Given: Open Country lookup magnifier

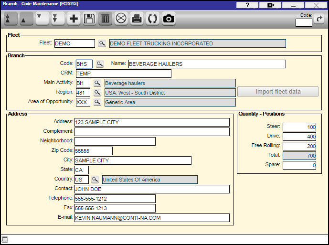Looking at the screenshot, I should (x=95, y=180).
